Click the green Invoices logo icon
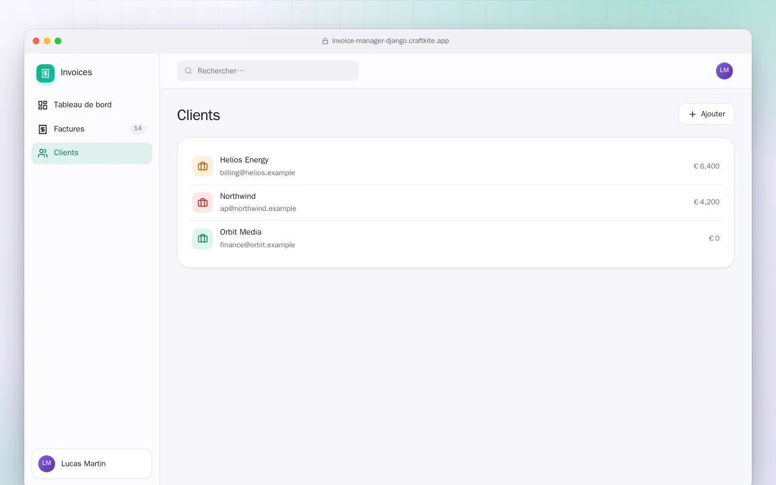The height and width of the screenshot is (485, 776). pyautogui.click(x=45, y=73)
